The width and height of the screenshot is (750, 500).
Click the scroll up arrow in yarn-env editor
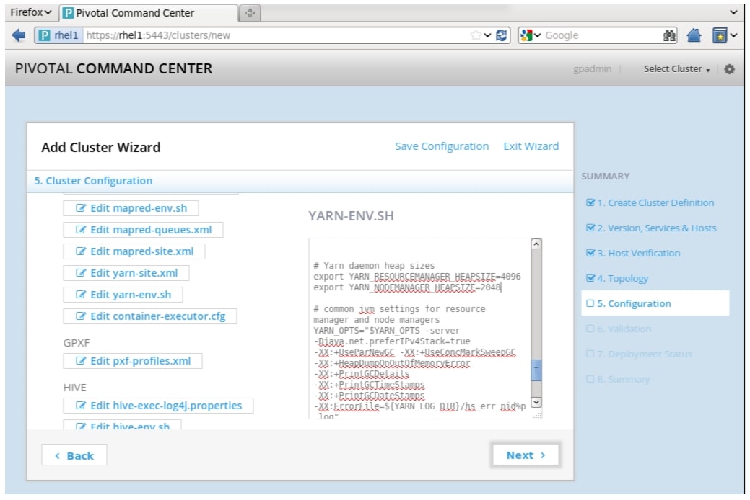536,244
